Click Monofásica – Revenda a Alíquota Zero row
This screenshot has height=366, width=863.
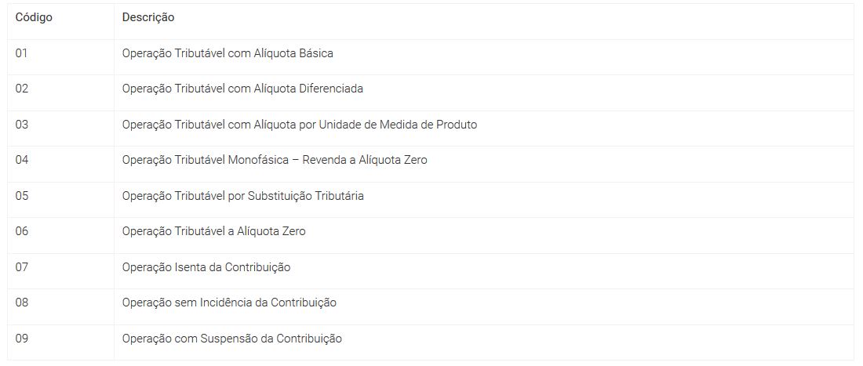[431, 165]
